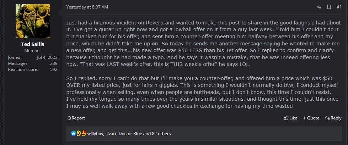Image resolution: width=348 pixels, height=145 pixels.
Task: Click the Report link text
Action: 78,118
